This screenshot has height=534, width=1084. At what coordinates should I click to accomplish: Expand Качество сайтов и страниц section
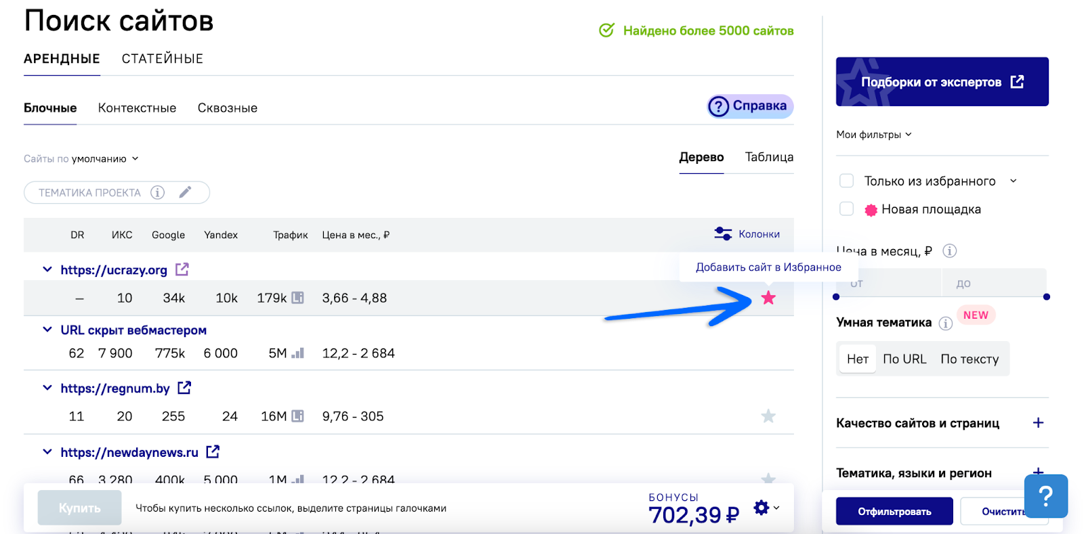(1038, 423)
